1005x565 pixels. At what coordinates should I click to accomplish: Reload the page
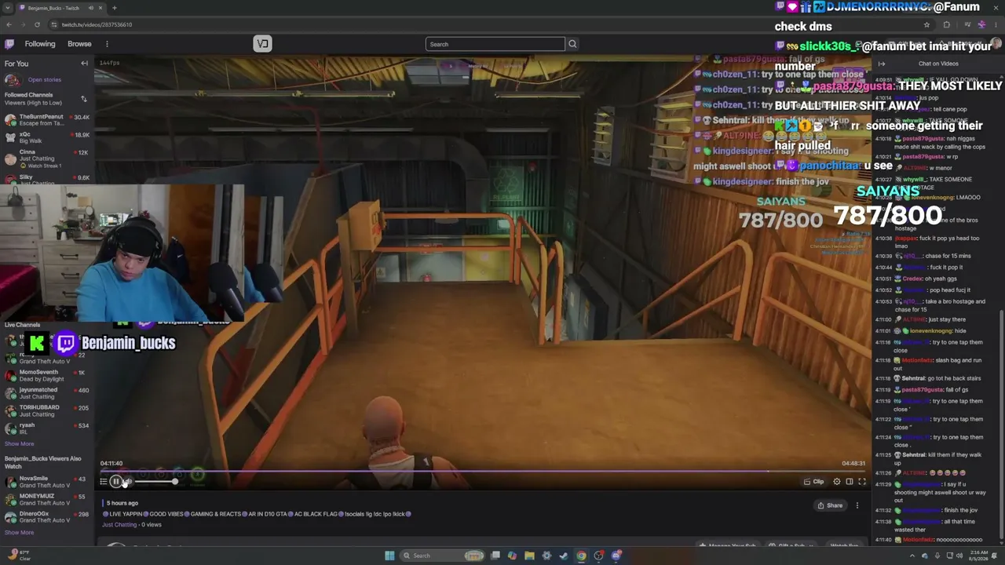[x=37, y=24]
